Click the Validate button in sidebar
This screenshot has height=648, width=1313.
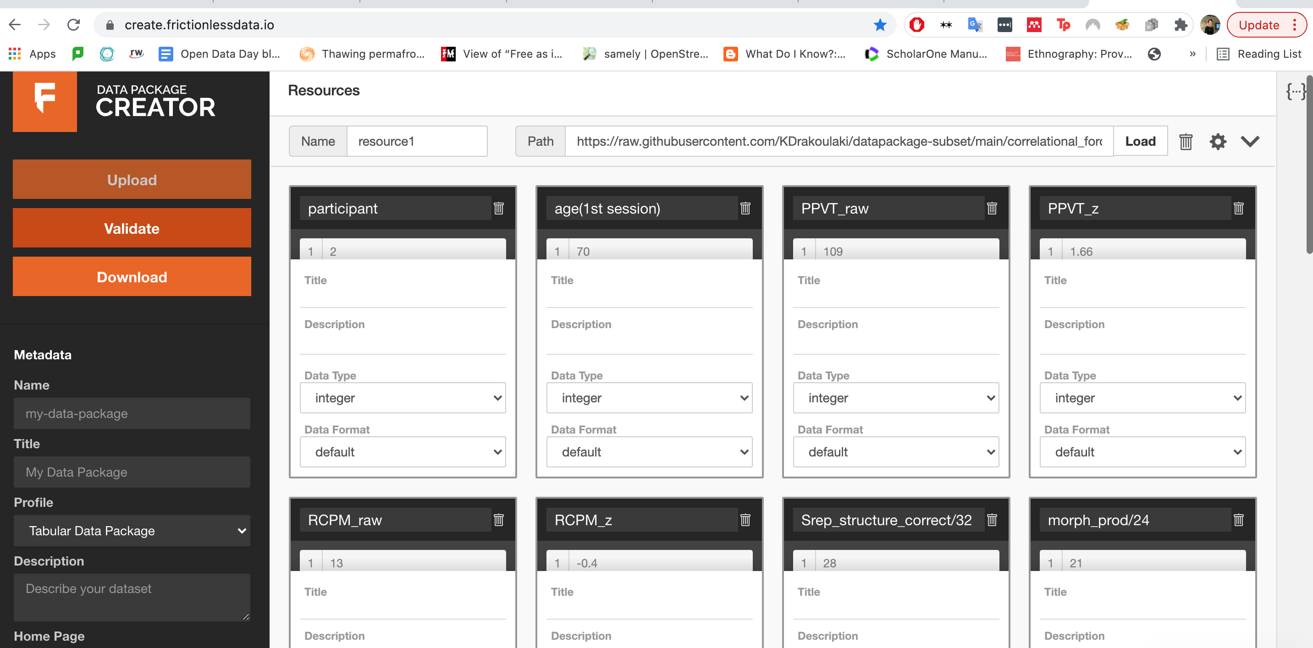(x=132, y=228)
